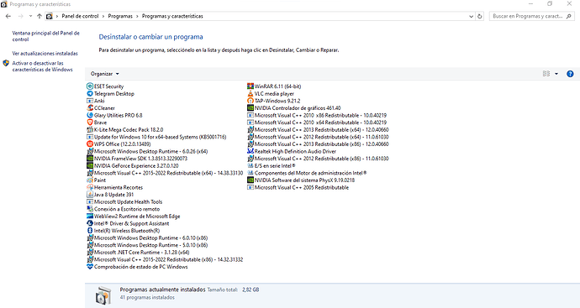Expand the address bar history dropdown
The width and height of the screenshot is (580, 308).
coord(471,16)
